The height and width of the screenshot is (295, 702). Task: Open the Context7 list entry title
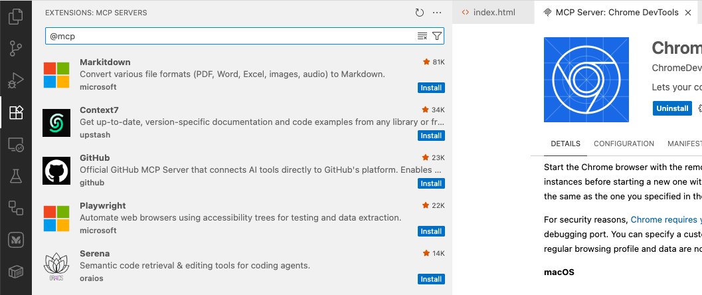[99, 110]
